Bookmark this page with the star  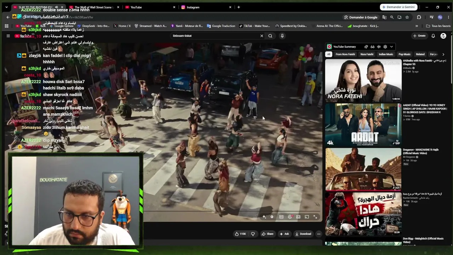click(x=407, y=17)
